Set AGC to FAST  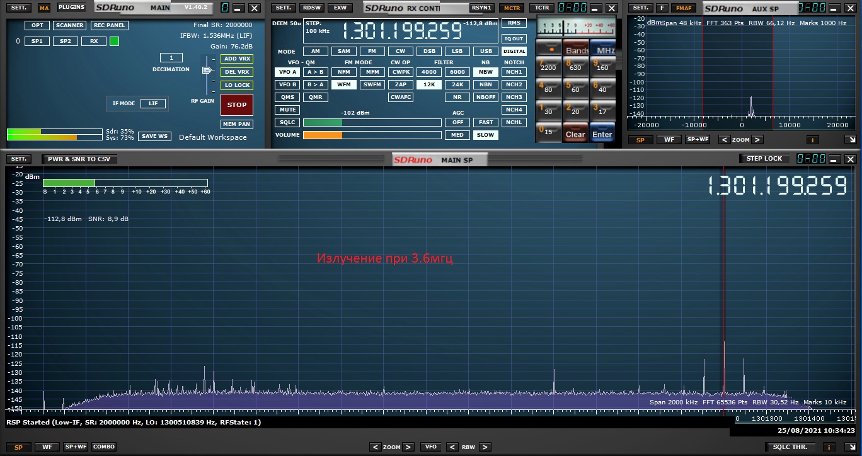[x=486, y=122]
